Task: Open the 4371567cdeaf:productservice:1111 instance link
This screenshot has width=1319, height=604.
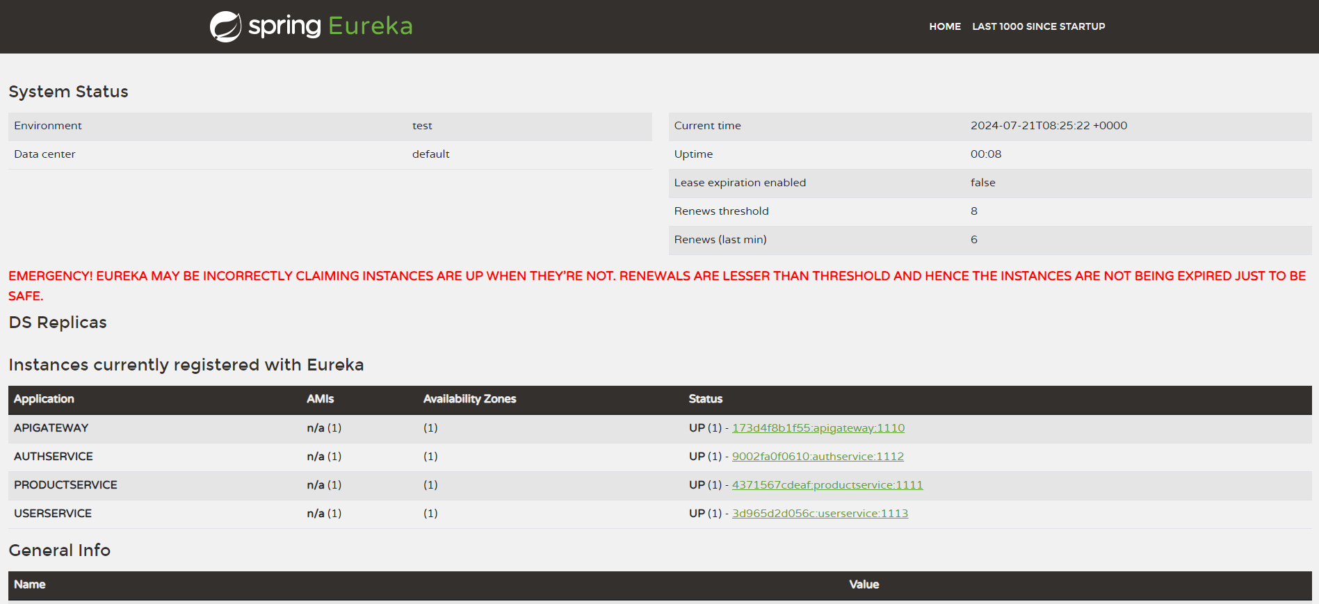Action: [x=827, y=485]
